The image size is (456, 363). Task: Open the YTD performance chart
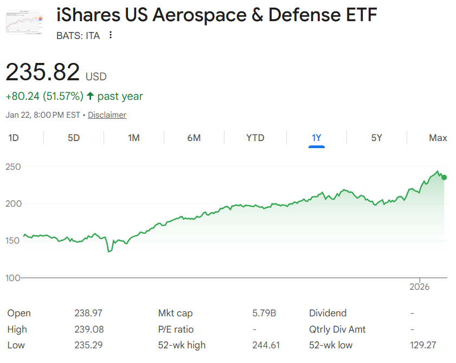click(x=255, y=138)
